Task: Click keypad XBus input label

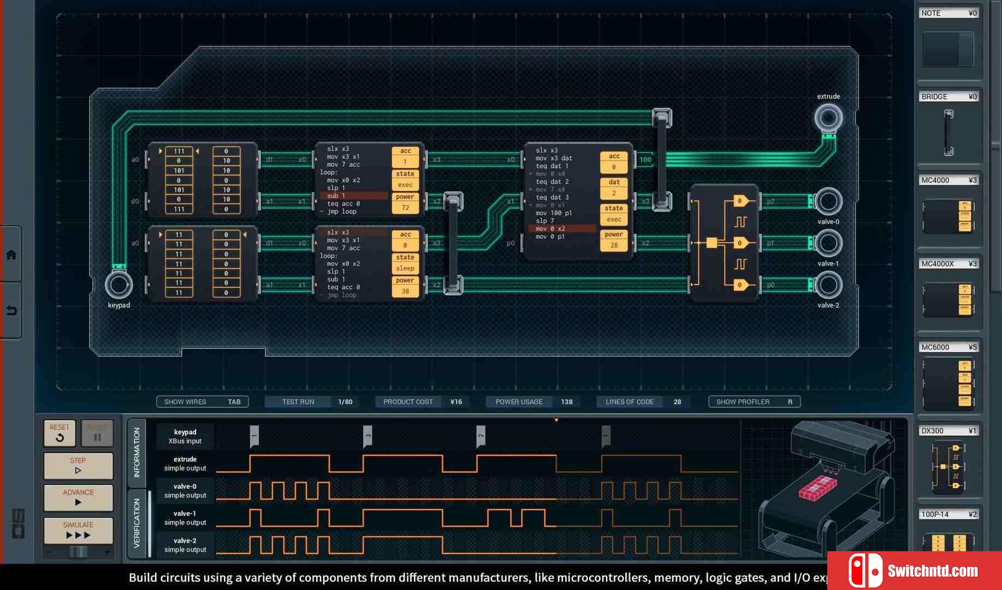Action: coord(185,436)
